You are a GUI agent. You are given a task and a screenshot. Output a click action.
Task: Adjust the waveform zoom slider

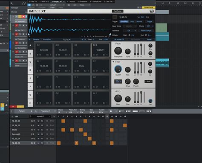coord(100,37)
